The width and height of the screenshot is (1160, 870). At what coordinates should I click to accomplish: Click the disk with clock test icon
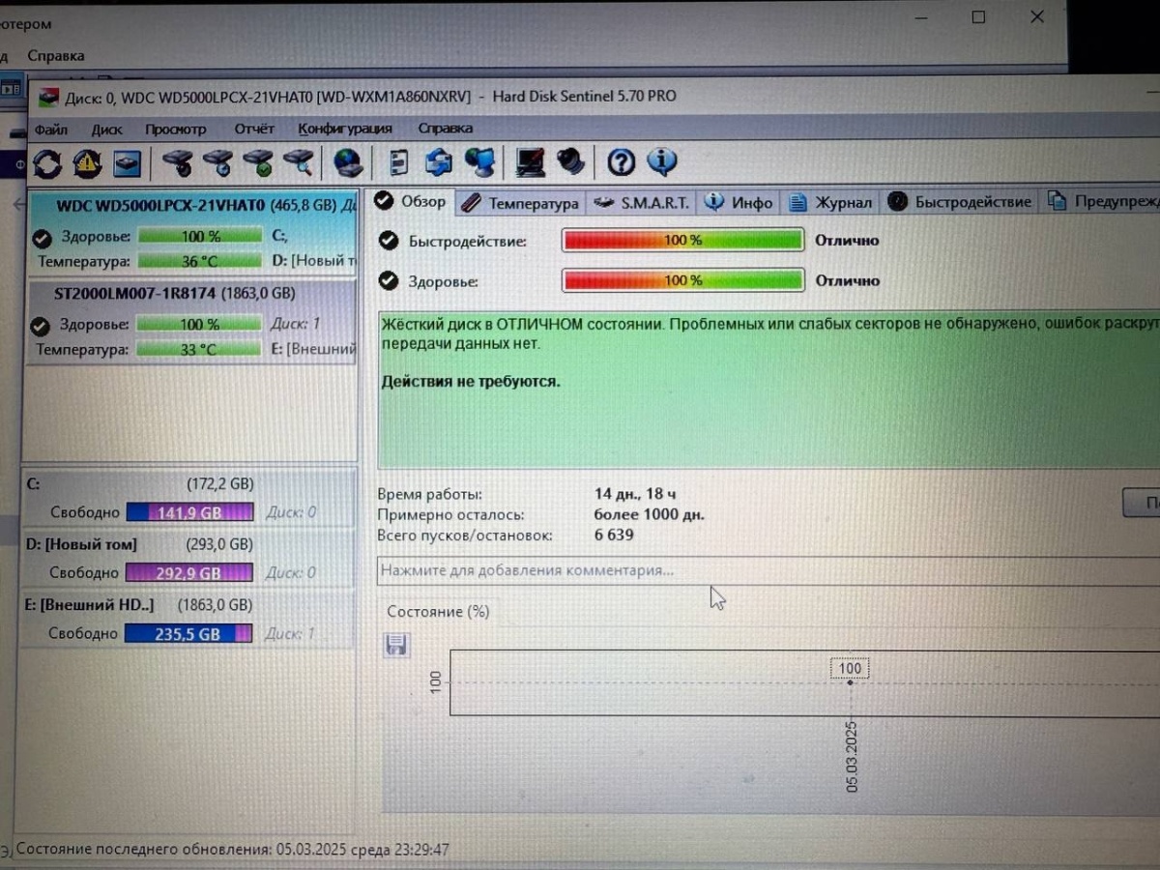[x=217, y=163]
